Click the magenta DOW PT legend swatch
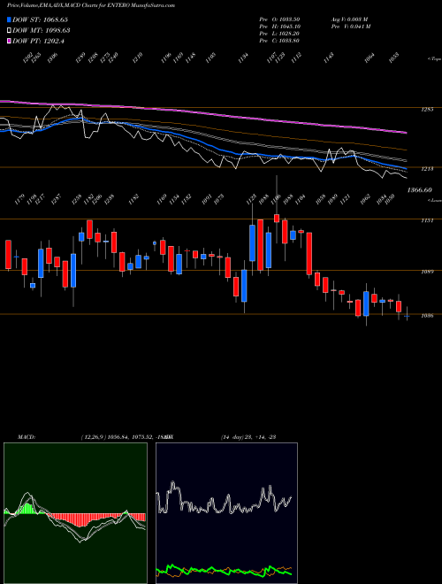The height and width of the screenshot is (584, 442). click(x=9, y=41)
